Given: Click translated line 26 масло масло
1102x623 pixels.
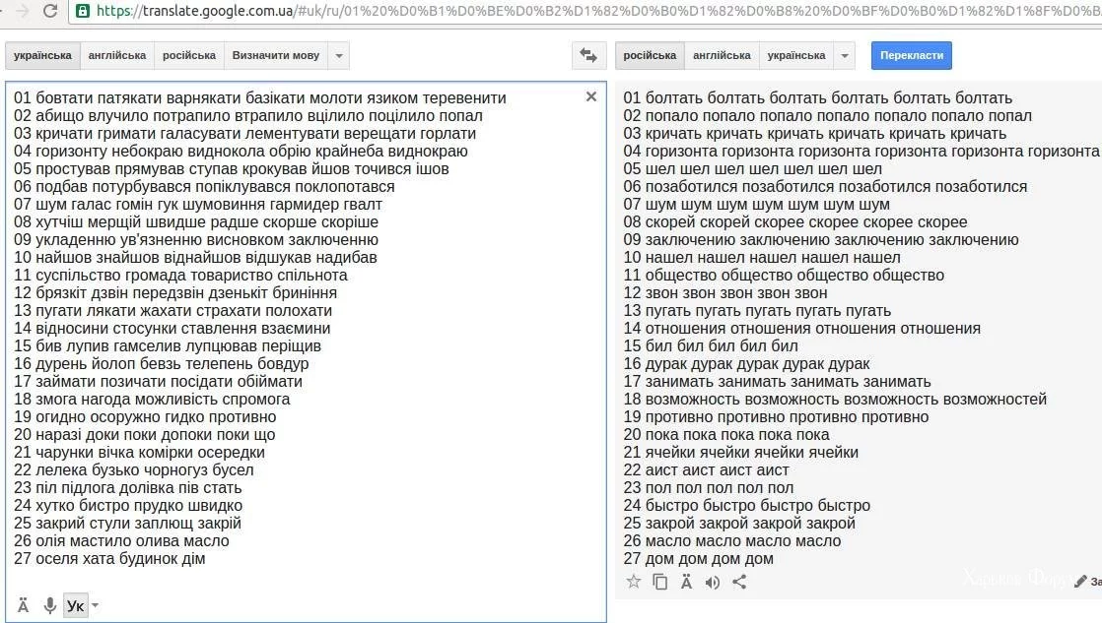Looking at the screenshot, I should 732,541.
